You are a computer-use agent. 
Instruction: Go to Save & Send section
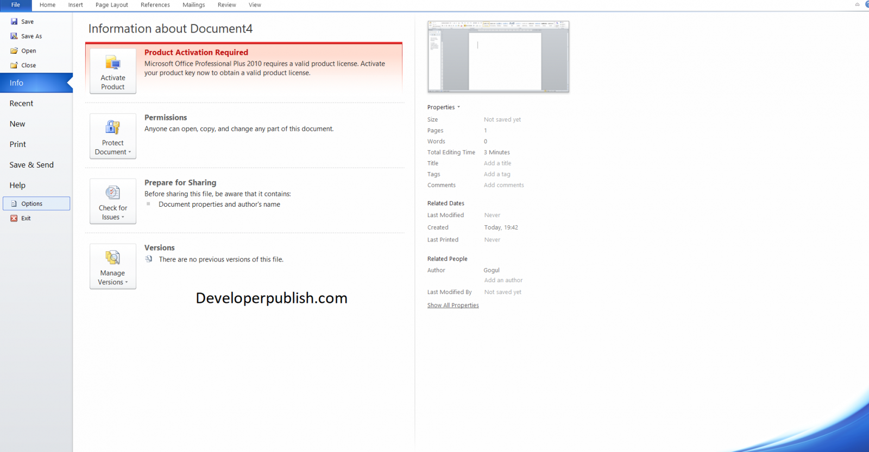(x=32, y=165)
